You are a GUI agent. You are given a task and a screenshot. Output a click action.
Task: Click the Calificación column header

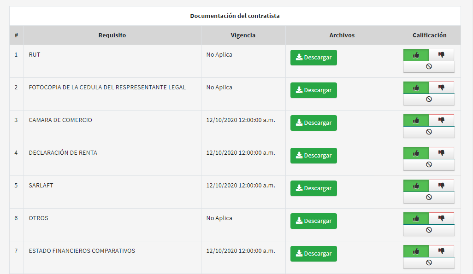coord(429,35)
